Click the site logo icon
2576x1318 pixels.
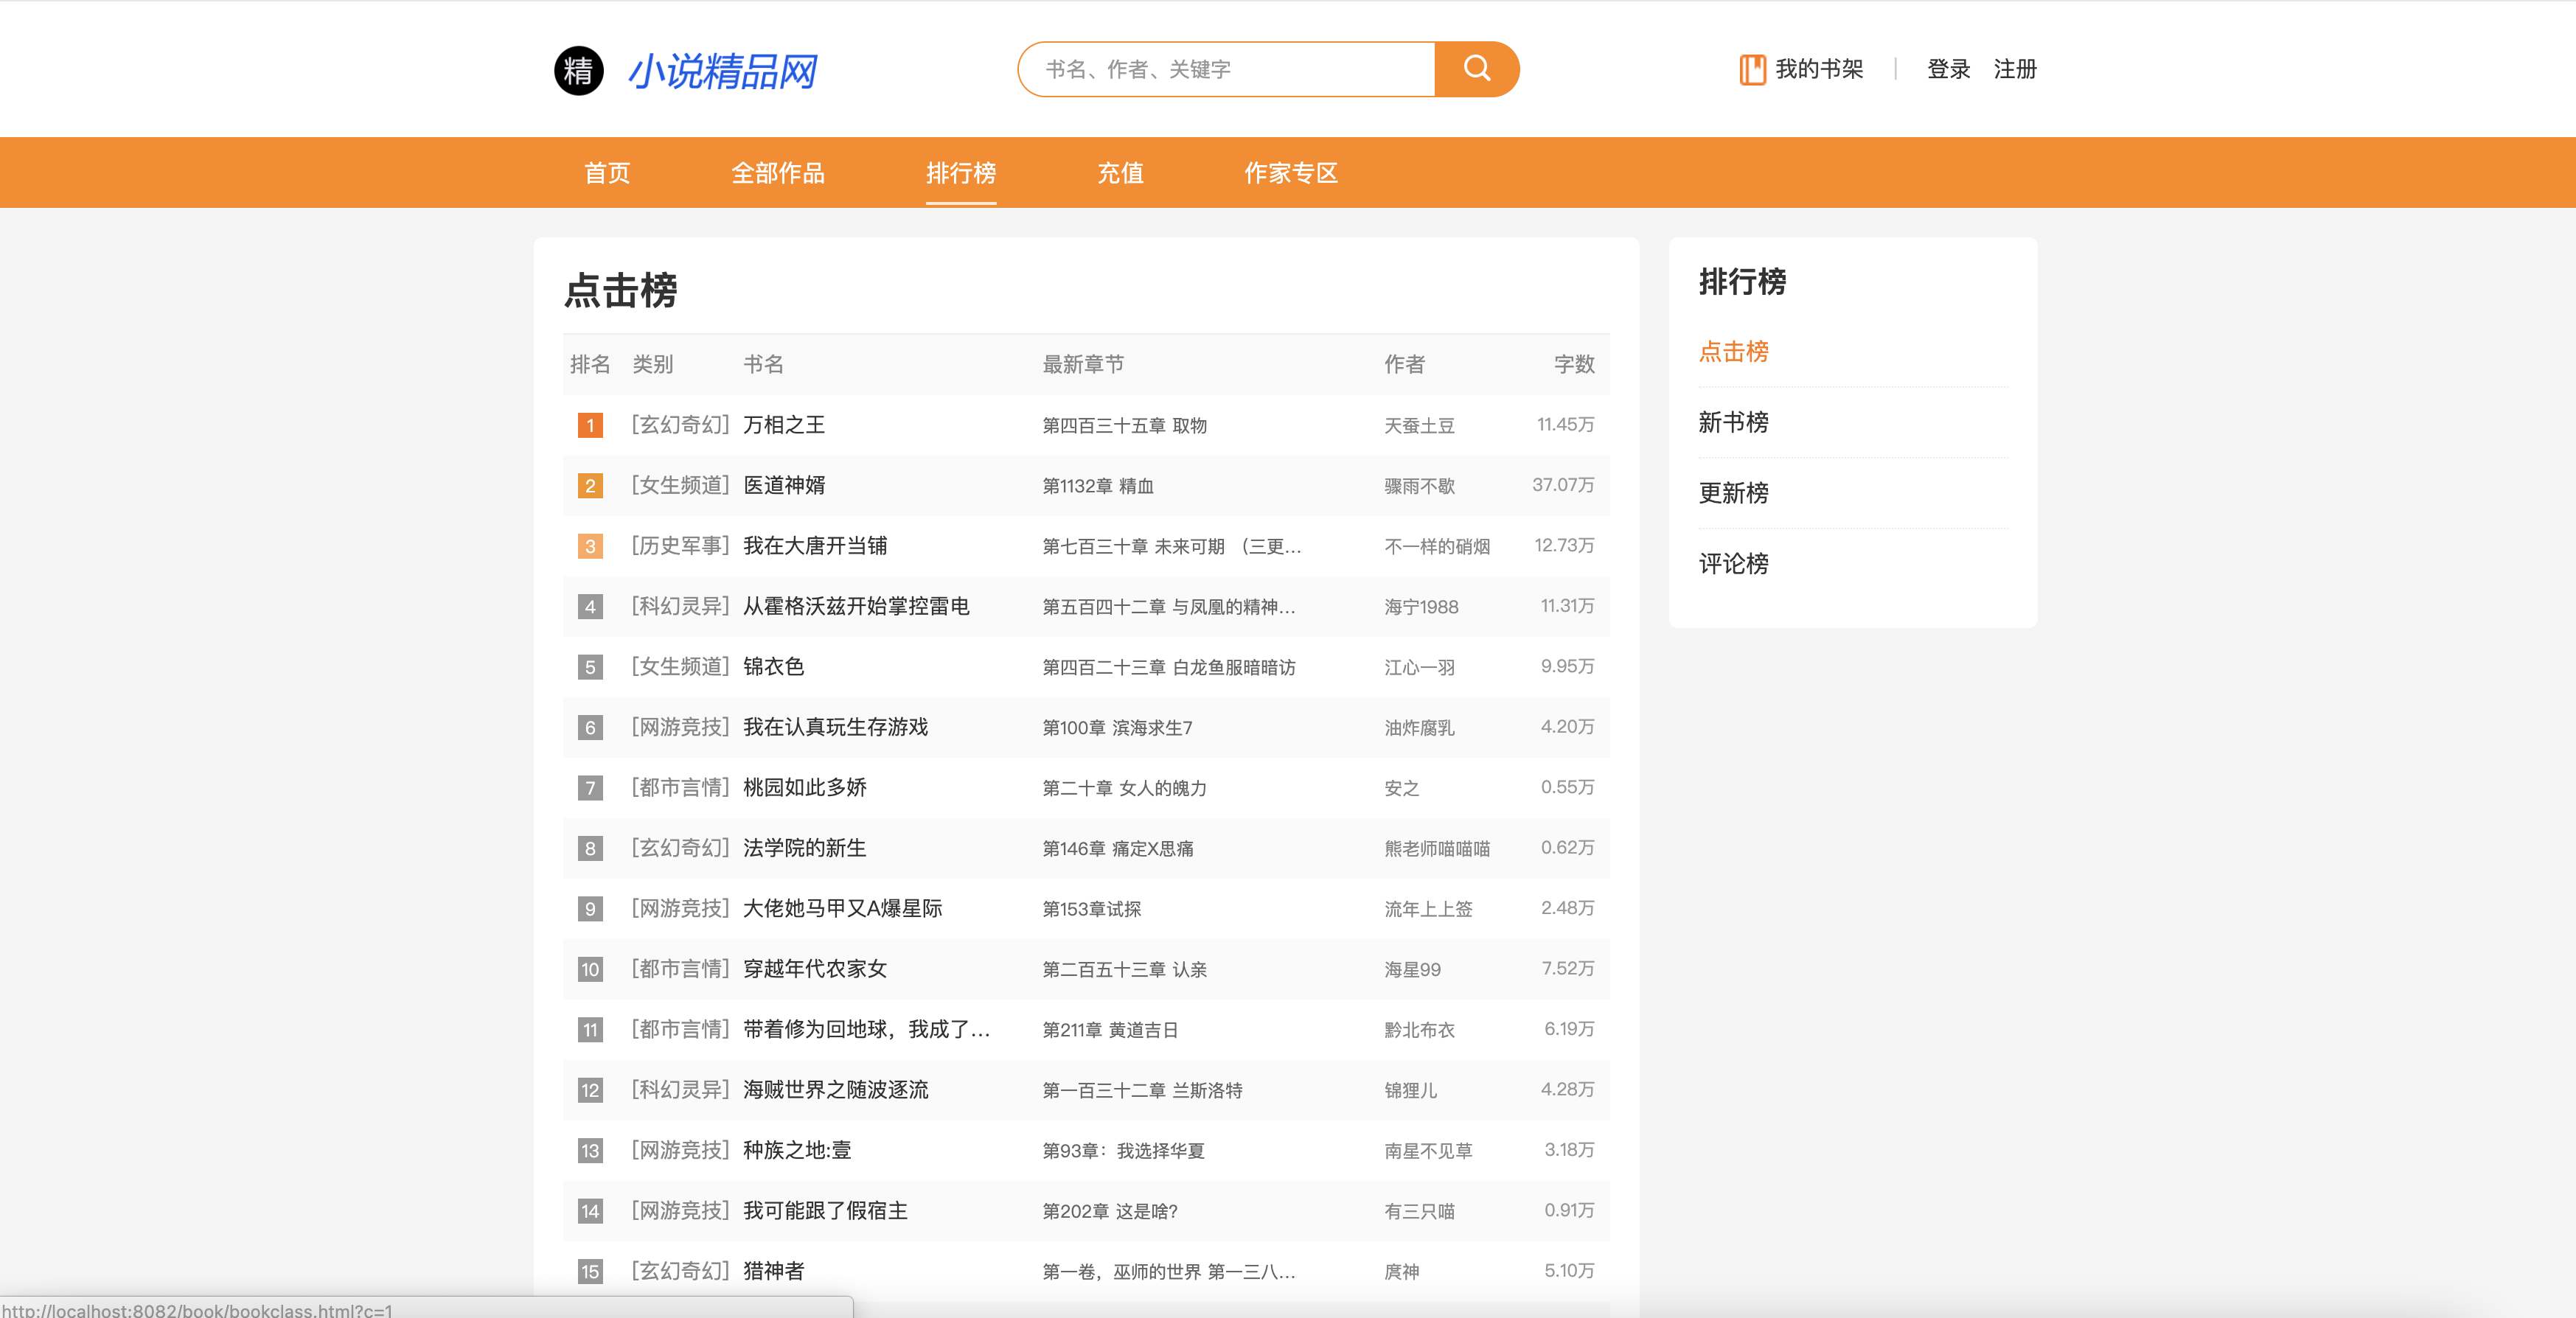click(579, 71)
